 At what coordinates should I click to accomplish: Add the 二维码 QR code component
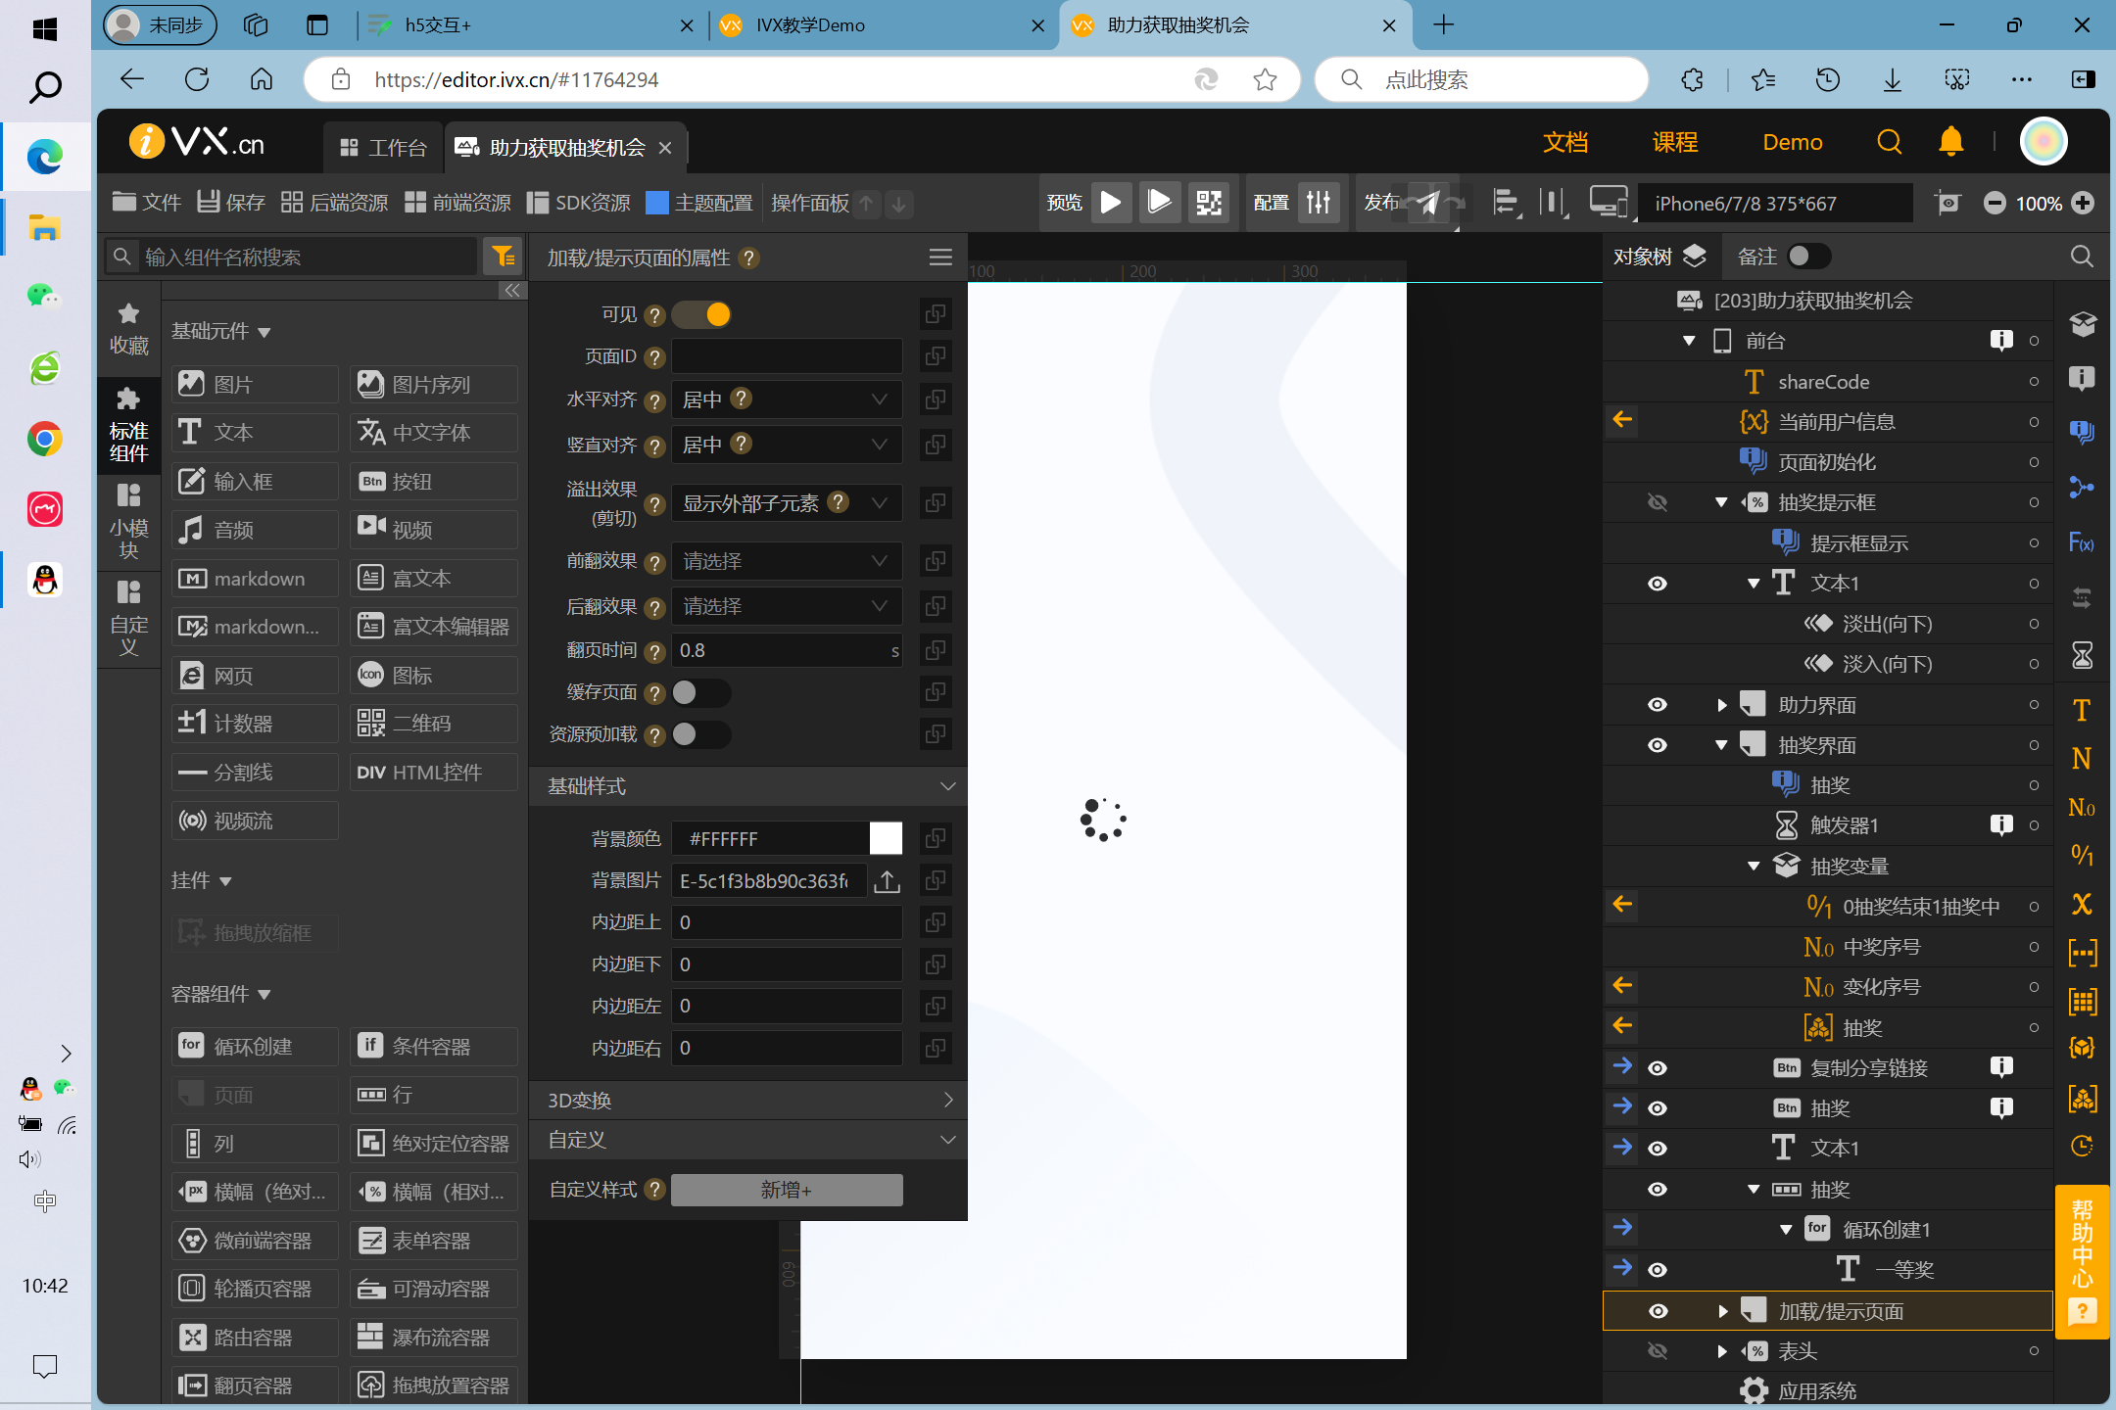point(434,724)
